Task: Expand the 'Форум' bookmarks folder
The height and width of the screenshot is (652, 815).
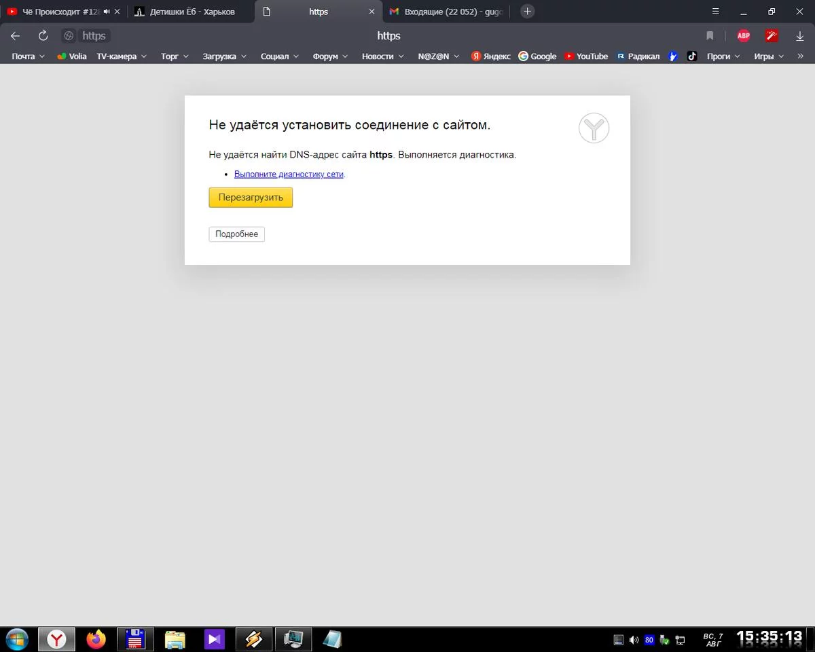Action: [x=331, y=56]
